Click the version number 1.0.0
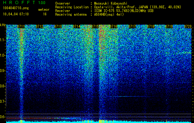Image resolution: width=194 pixels, height=123 pixels. (x=42, y=2)
